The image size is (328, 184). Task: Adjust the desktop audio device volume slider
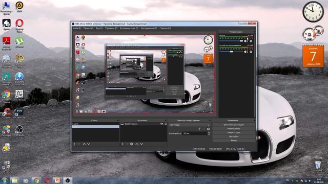pos(231,52)
